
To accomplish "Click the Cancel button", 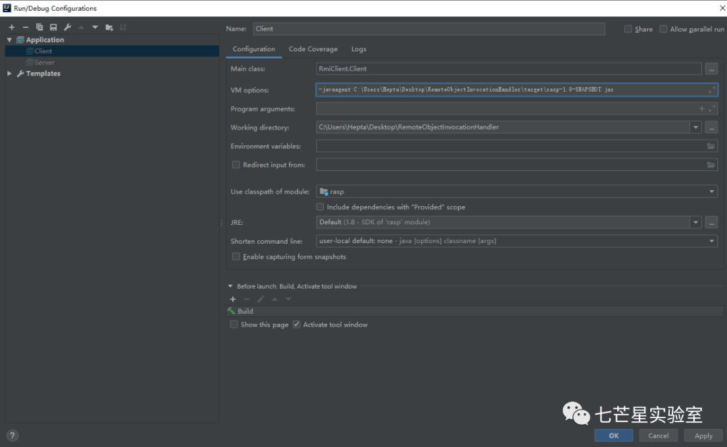I will tap(658, 436).
